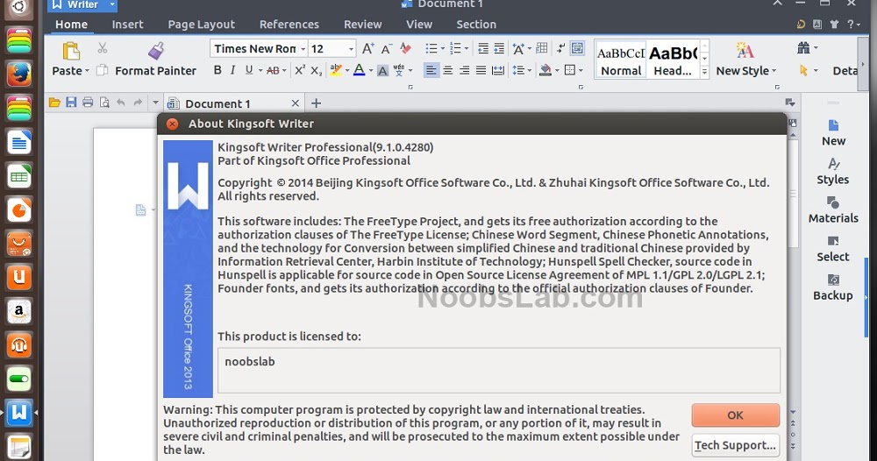This screenshot has height=461, width=877.
Task: Apply character shading with the gray A icon
Action: pyautogui.click(x=382, y=70)
